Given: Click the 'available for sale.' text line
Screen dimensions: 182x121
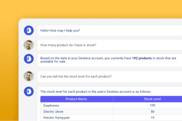Looking at the screenshot, I should [53, 62].
